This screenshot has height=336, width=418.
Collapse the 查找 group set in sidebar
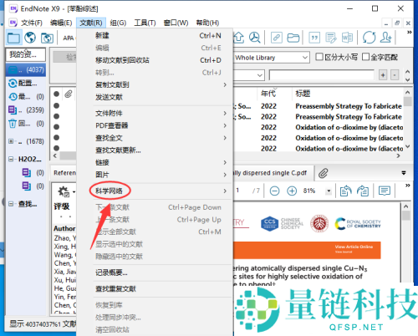11,204
